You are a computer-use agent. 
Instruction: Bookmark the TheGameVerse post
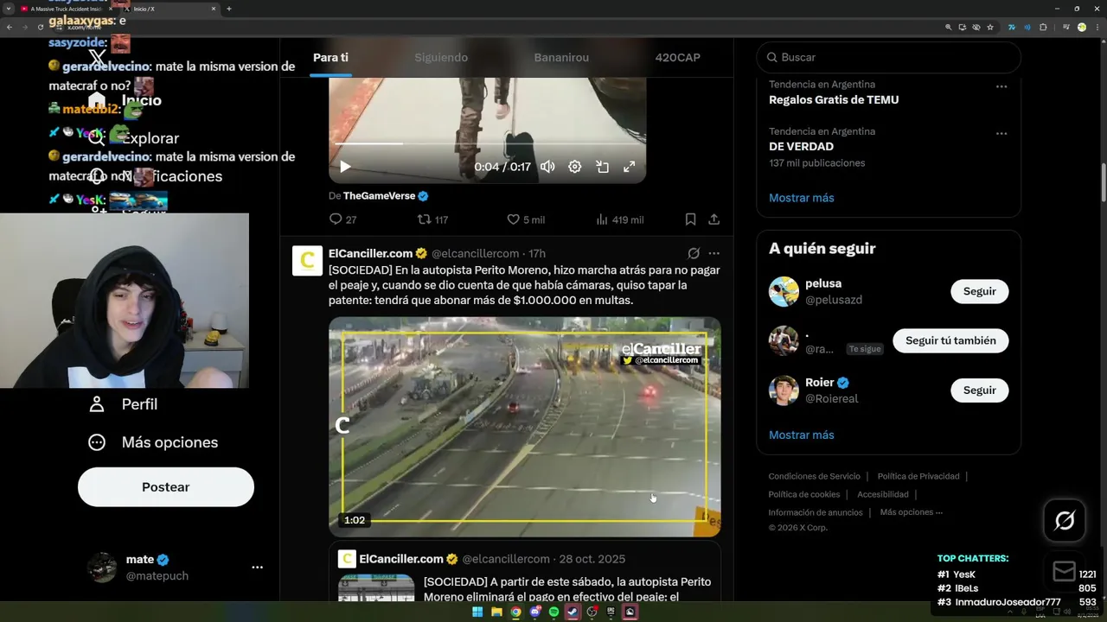pos(690,219)
